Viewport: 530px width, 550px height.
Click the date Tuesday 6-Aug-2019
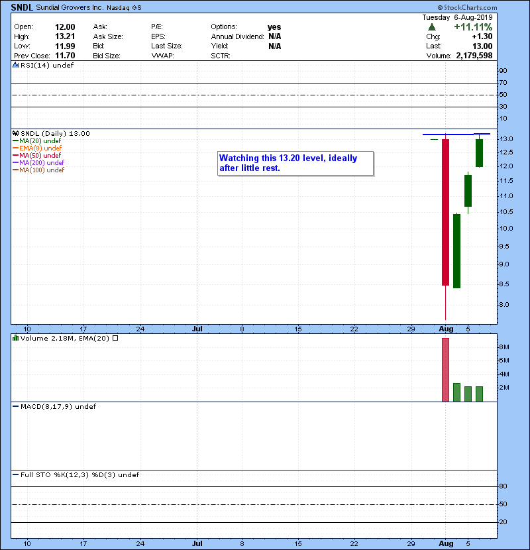point(457,17)
